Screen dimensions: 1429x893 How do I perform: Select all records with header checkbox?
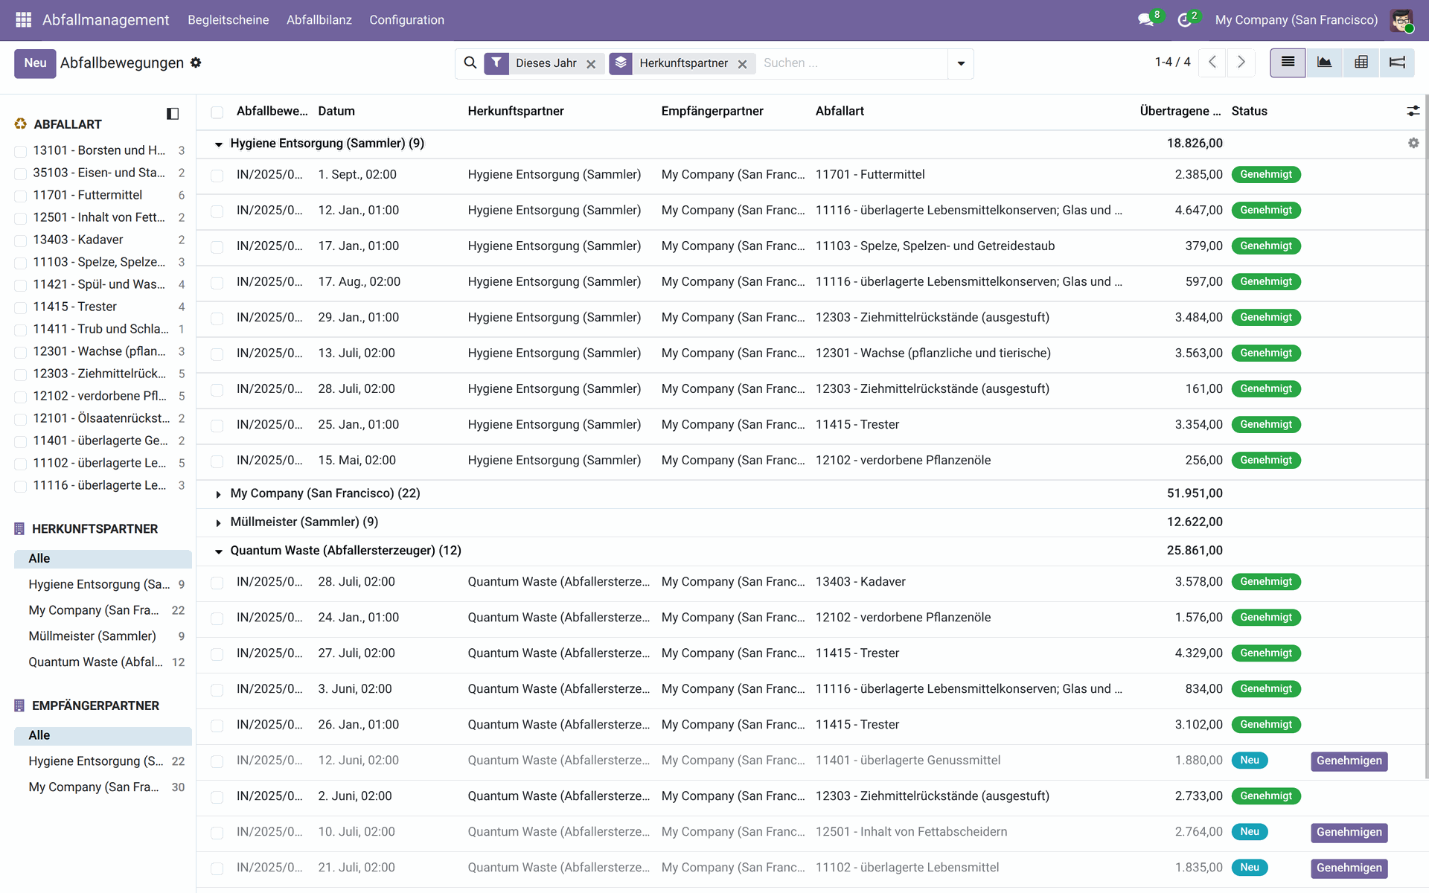pos(217,112)
